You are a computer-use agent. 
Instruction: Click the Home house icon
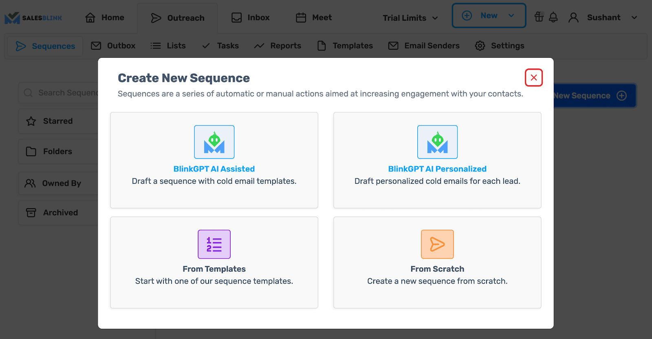[90, 18]
